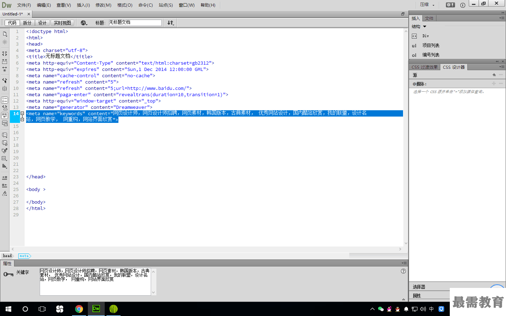Format source code icon
The image size is (506, 316).
[x=5, y=193]
